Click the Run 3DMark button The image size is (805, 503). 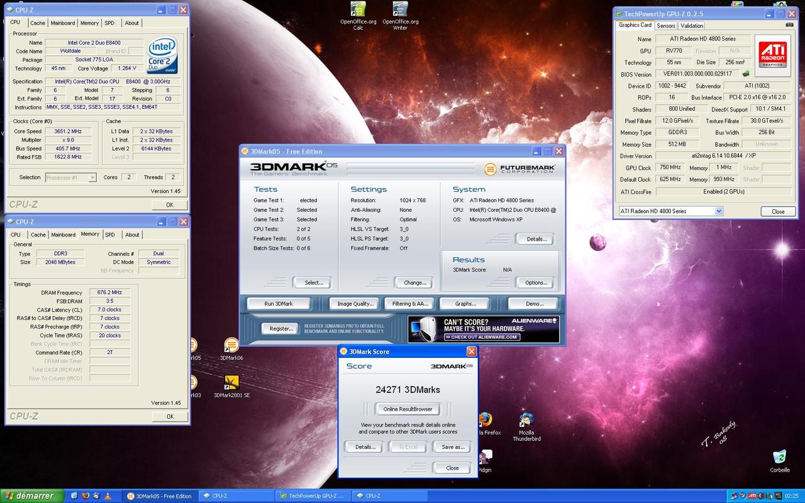pos(279,304)
